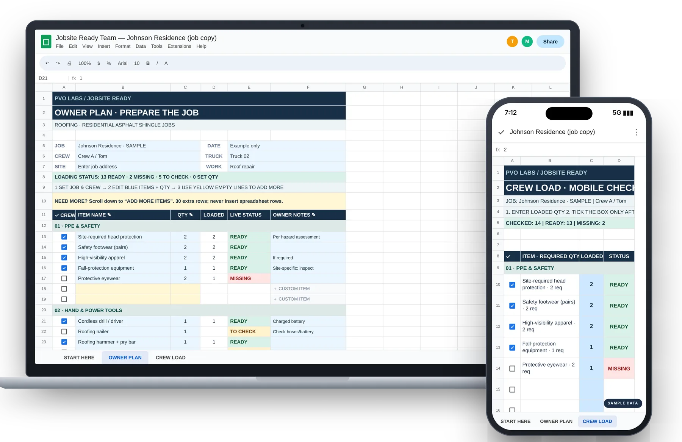Click the redo arrow in toolbar
Viewport: 682px width, 442px height.
pyautogui.click(x=58, y=63)
